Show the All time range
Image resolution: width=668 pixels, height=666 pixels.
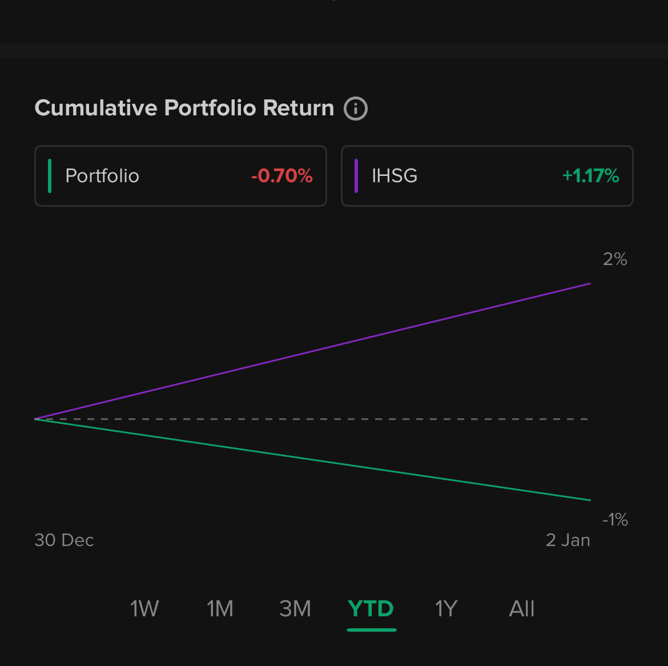pos(522,609)
